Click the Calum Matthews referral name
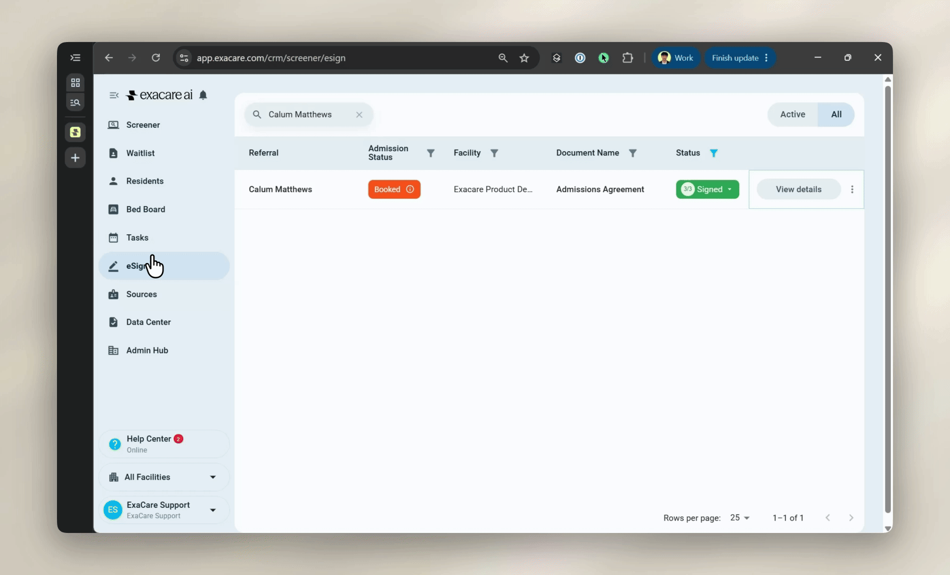Screen dimensions: 950x575 click(x=280, y=190)
